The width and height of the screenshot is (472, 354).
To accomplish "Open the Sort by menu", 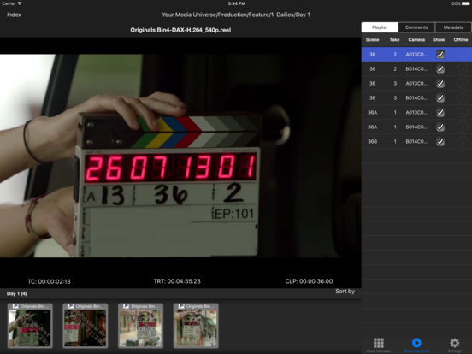I will 345,292.
